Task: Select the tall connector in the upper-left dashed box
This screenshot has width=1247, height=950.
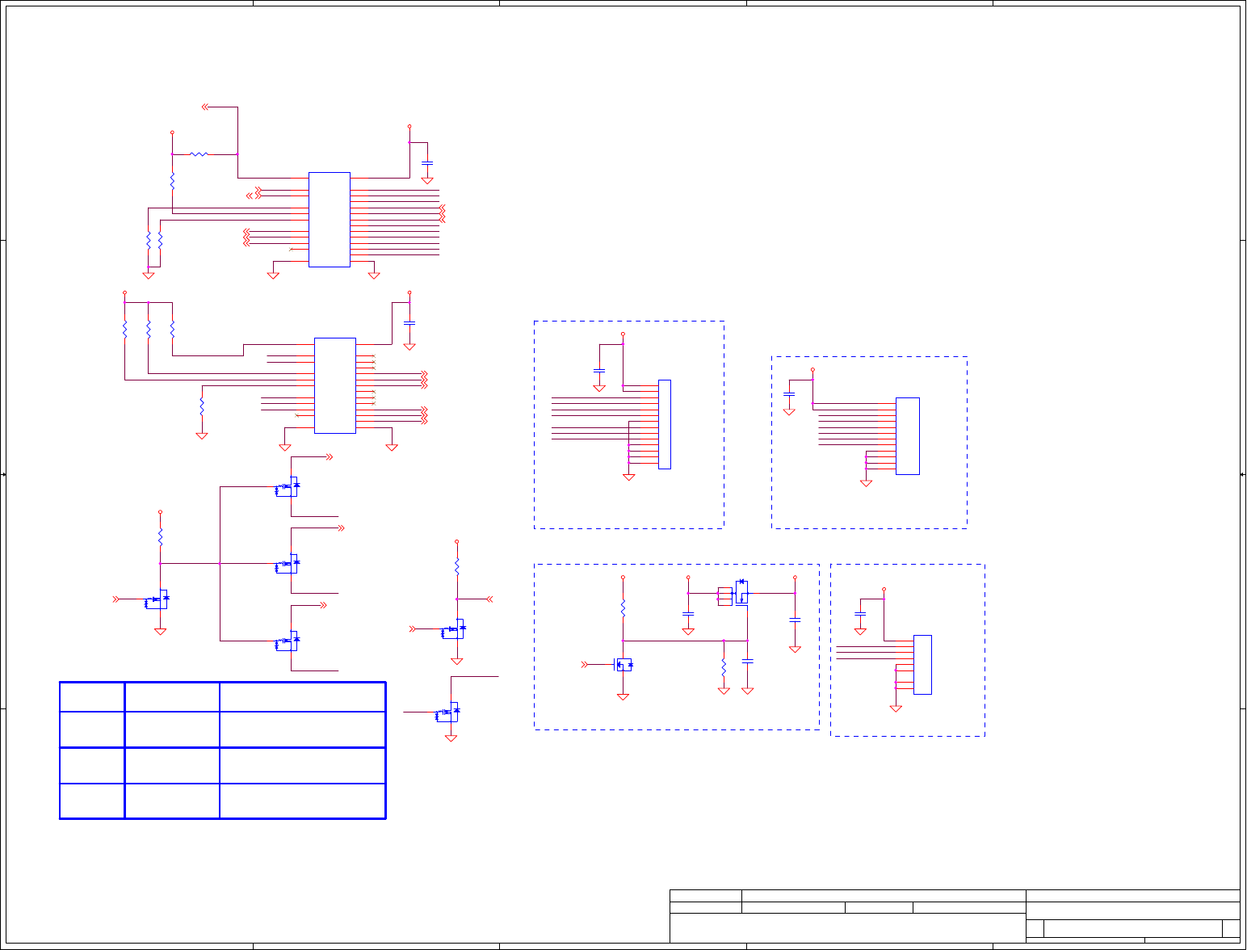Action: point(665,424)
